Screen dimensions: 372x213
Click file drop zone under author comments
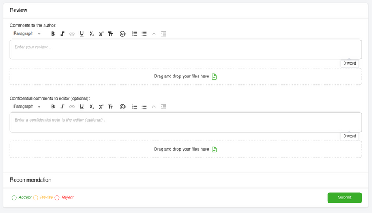pos(186,76)
